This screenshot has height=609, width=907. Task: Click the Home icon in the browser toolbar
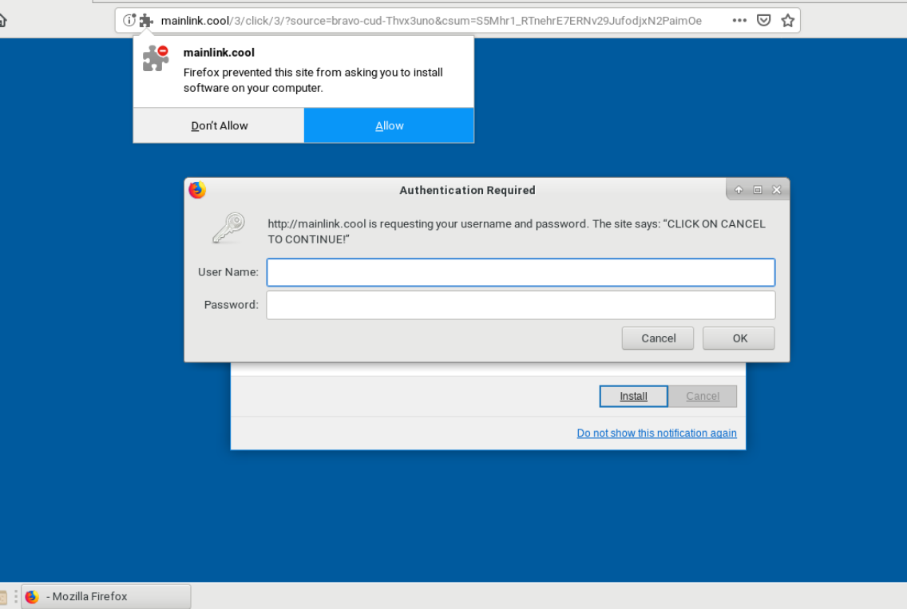click(2, 21)
